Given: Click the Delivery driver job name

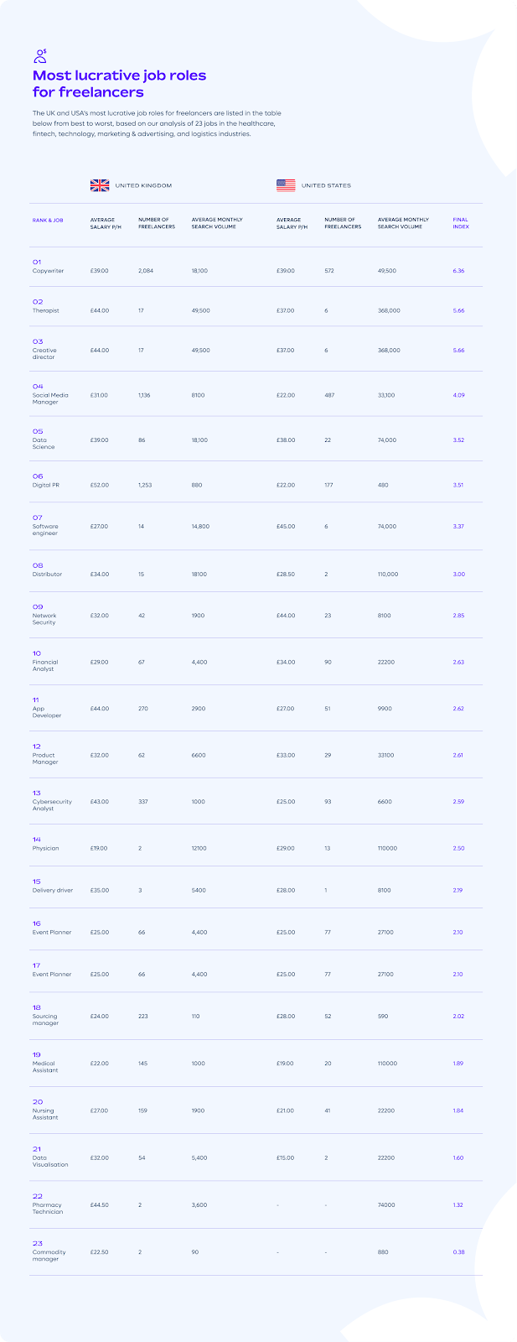Looking at the screenshot, I should pyautogui.click(x=53, y=890).
